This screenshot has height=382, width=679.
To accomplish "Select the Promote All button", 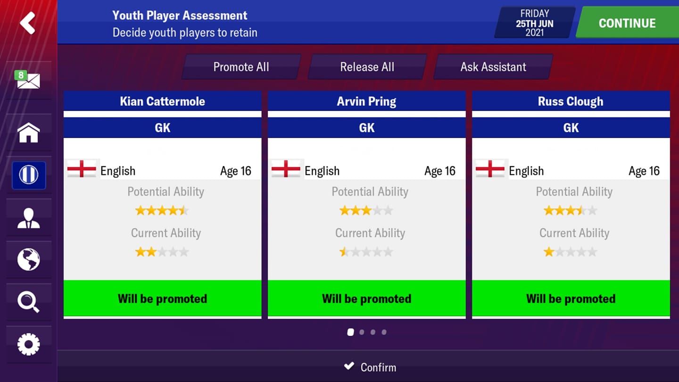I will click(241, 67).
